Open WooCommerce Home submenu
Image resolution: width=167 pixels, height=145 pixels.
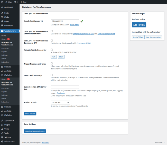coord(4,36)
